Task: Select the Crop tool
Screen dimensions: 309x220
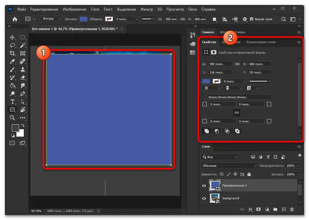Action: click(x=12, y=53)
